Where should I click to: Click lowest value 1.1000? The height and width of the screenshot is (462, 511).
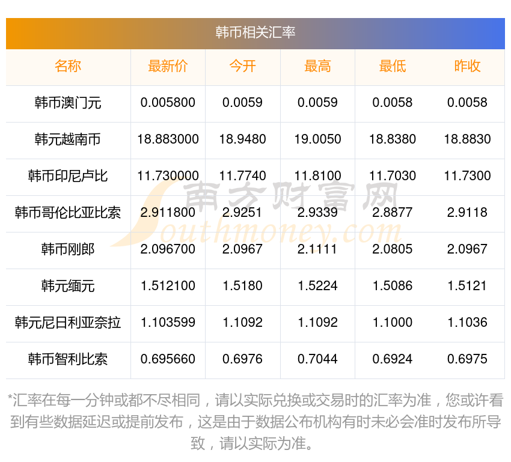coord(393,323)
